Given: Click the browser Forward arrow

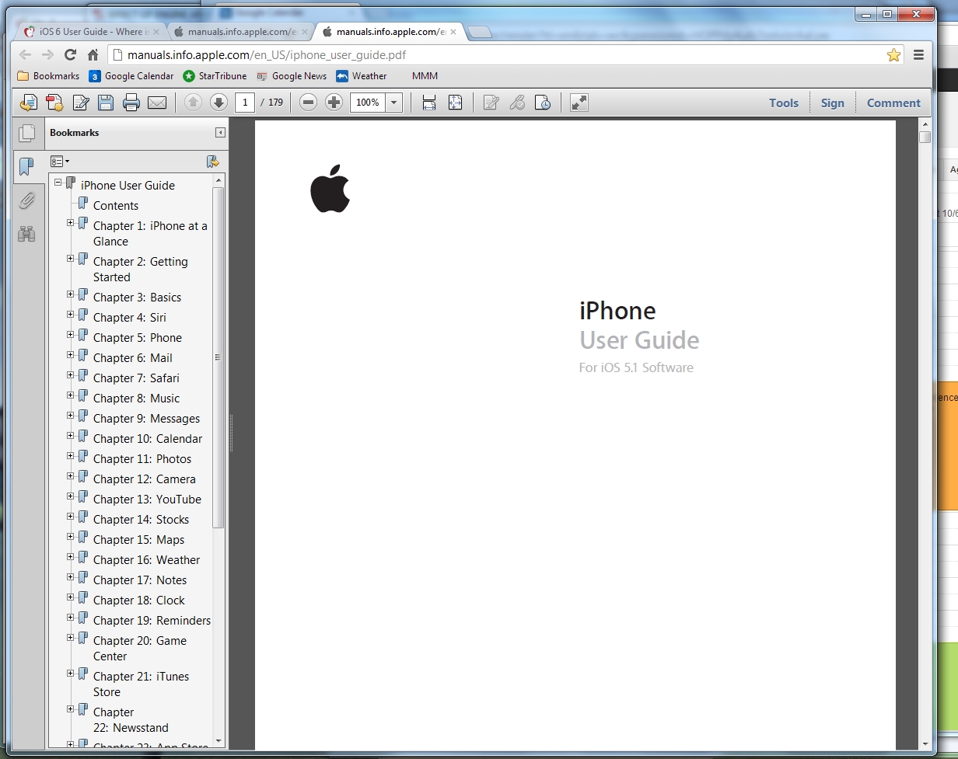Looking at the screenshot, I should pos(47,54).
